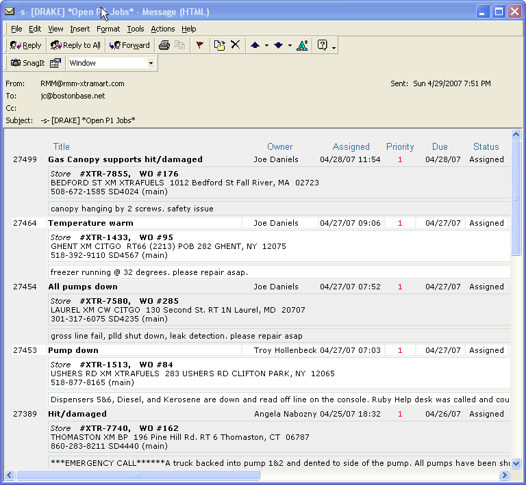The height and width of the screenshot is (485, 526).
Task: Click the Owner column header
Action: (x=279, y=146)
